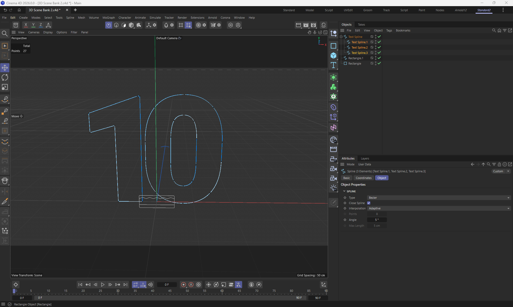Open the Interpolation dropdown
This screenshot has height=307, width=513.
click(439, 208)
